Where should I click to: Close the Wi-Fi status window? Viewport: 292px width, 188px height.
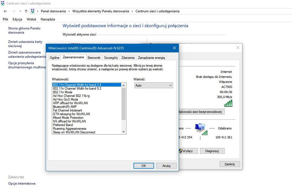click(x=238, y=48)
